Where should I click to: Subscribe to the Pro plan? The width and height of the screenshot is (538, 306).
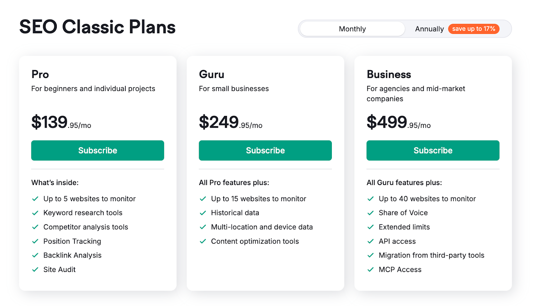point(98,150)
